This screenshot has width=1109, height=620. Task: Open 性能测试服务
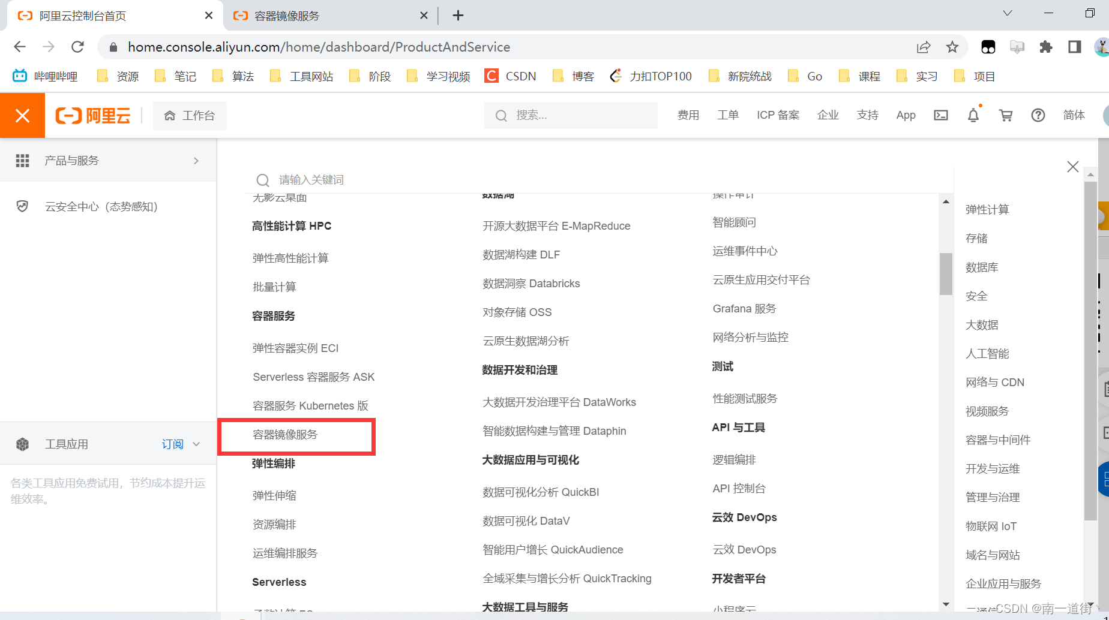tap(745, 399)
